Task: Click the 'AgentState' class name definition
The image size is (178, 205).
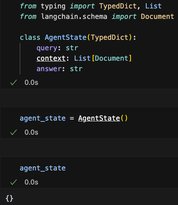Action: tap(65, 37)
